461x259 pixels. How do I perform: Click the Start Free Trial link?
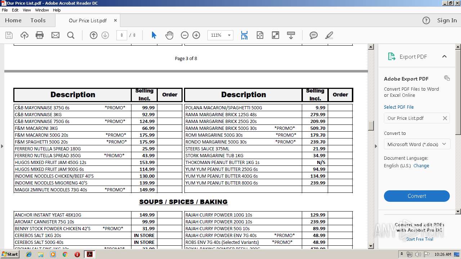420,239
